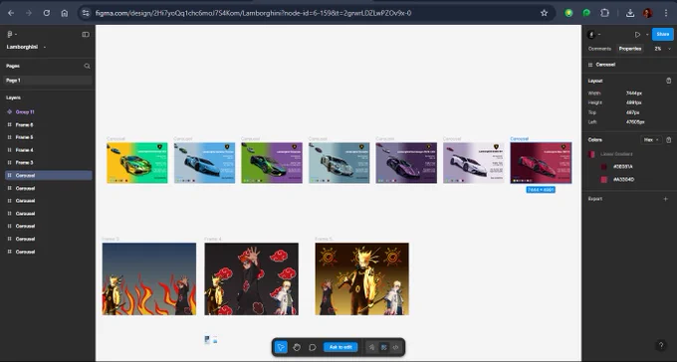Open the browser home page
Screen dimensions: 677x362
[65, 13]
